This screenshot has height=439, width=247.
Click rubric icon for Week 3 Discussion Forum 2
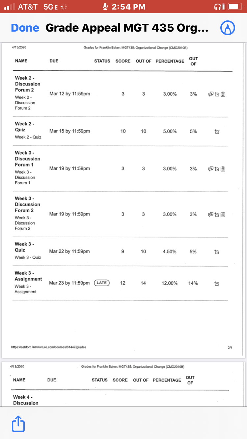tap(223, 215)
